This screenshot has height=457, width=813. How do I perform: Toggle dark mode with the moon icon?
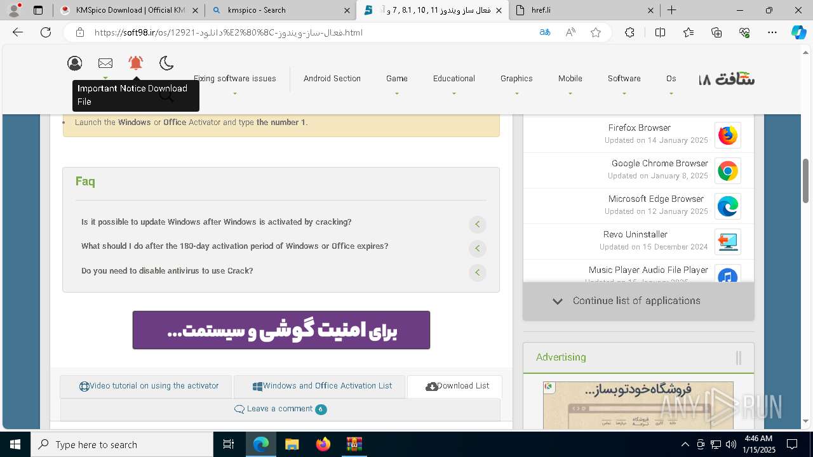[166, 63]
